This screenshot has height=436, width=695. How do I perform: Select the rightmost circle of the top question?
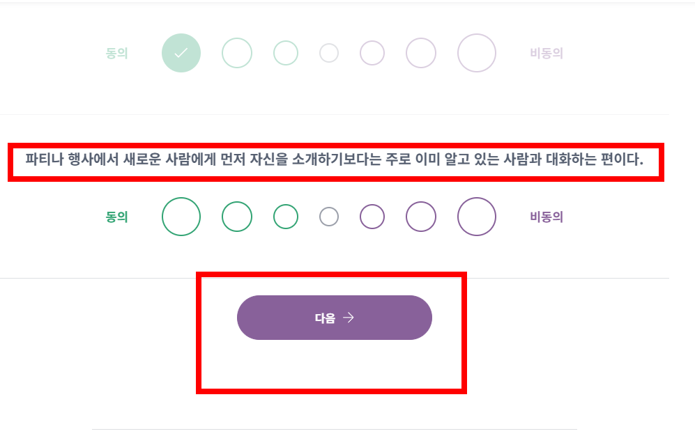(x=476, y=52)
